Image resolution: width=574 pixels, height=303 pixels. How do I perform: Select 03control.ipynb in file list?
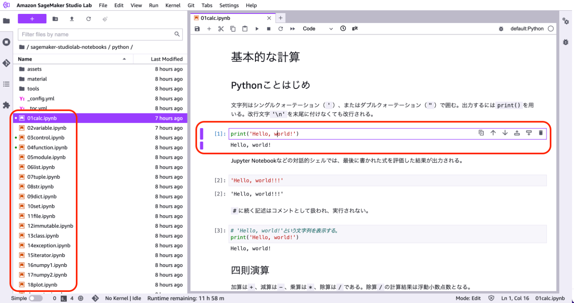click(100, 138)
